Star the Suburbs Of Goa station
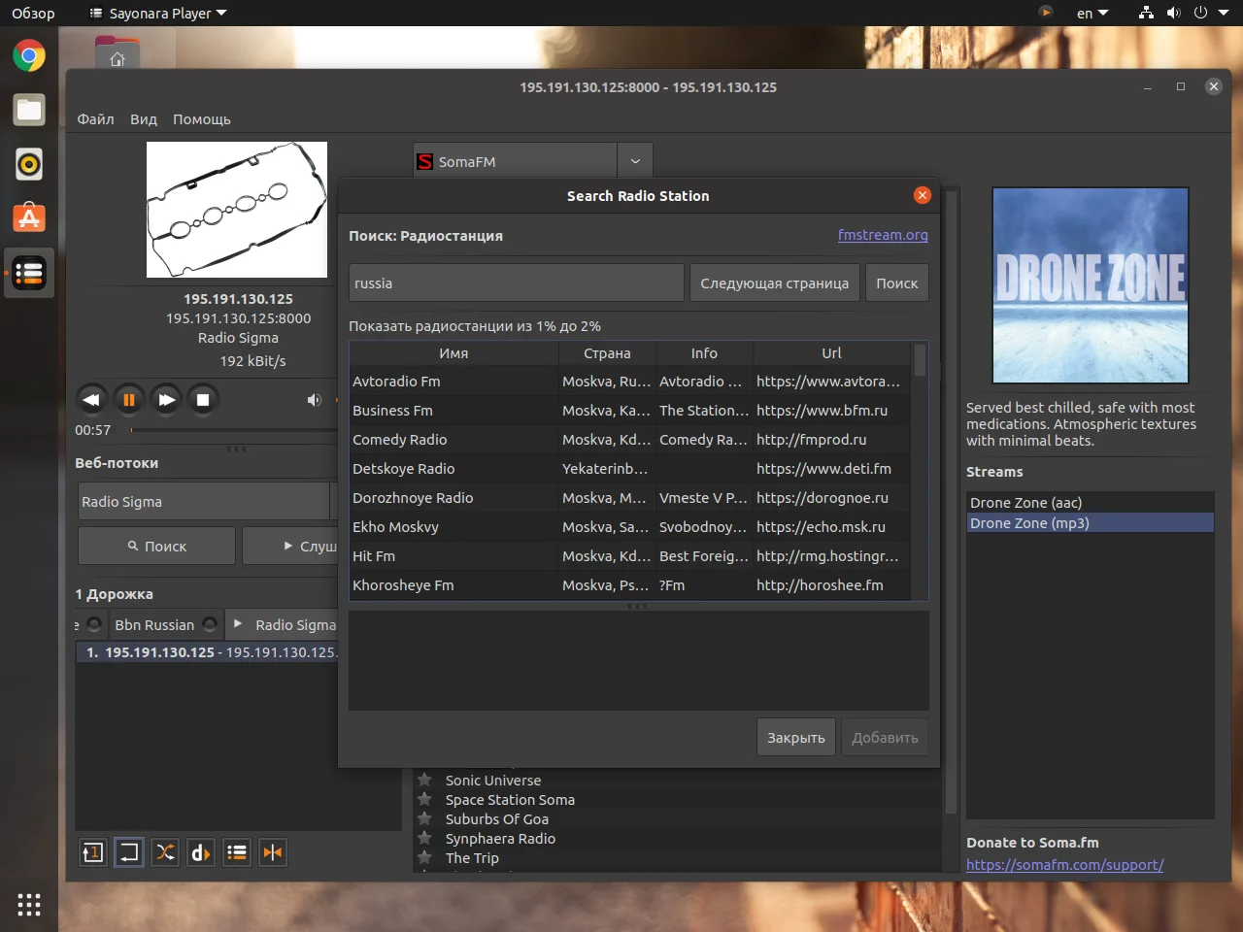The width and height of the screenshot is (1243, 932). coord(424,818)
